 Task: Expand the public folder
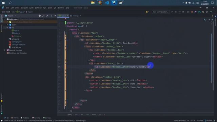[7, 25]
